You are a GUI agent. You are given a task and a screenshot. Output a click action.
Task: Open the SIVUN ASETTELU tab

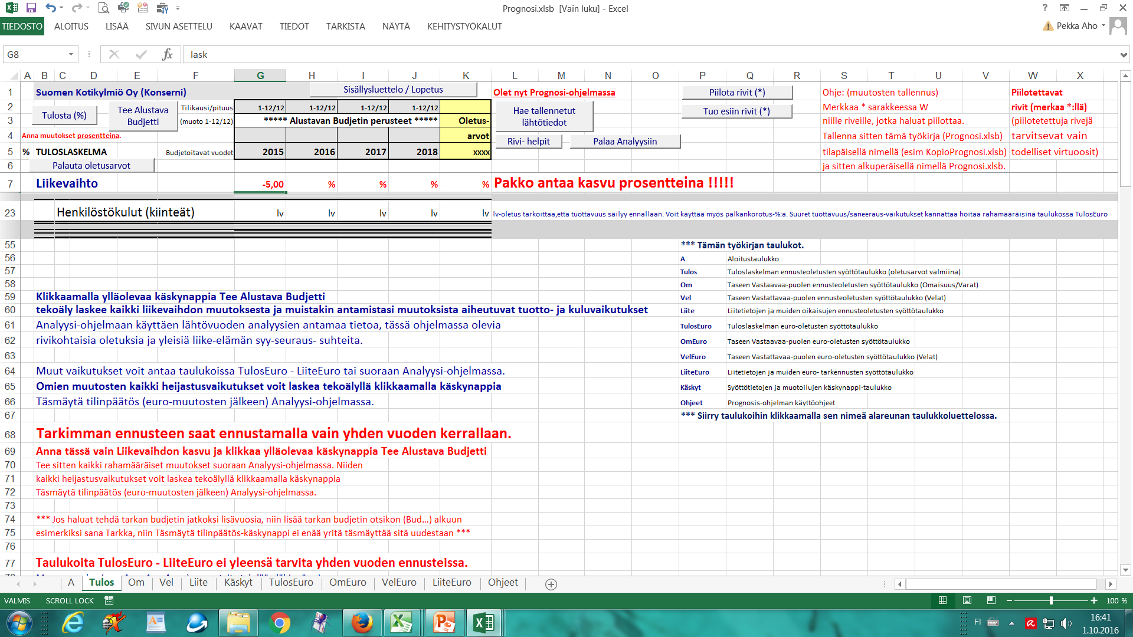click(179, 27)
